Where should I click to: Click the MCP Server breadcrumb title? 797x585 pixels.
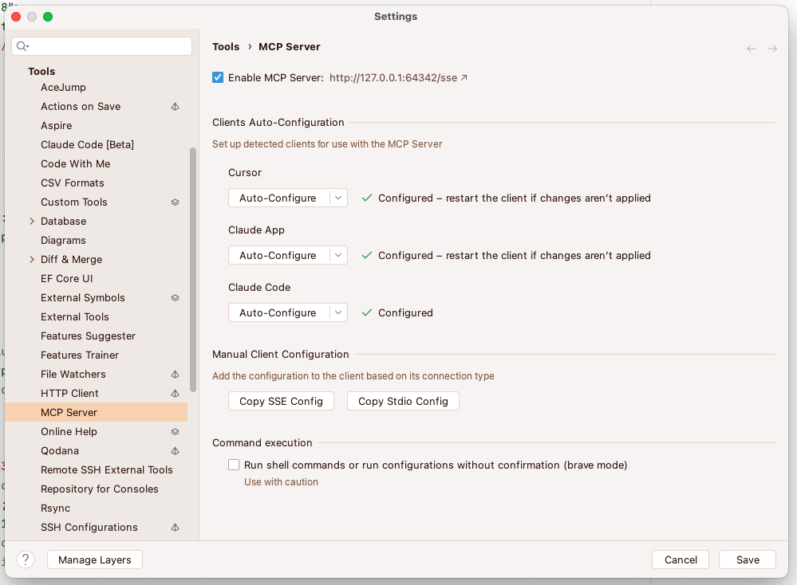pyautogui.click(x=290, y=47)
